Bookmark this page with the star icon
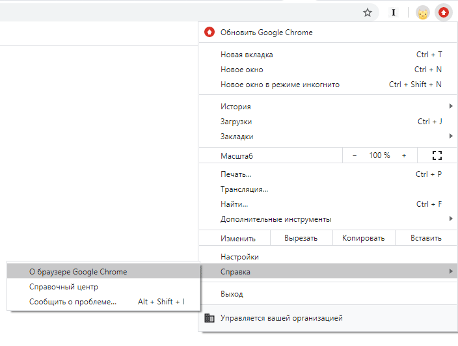This screenshot has height=346, width=458. click(368, 12)
